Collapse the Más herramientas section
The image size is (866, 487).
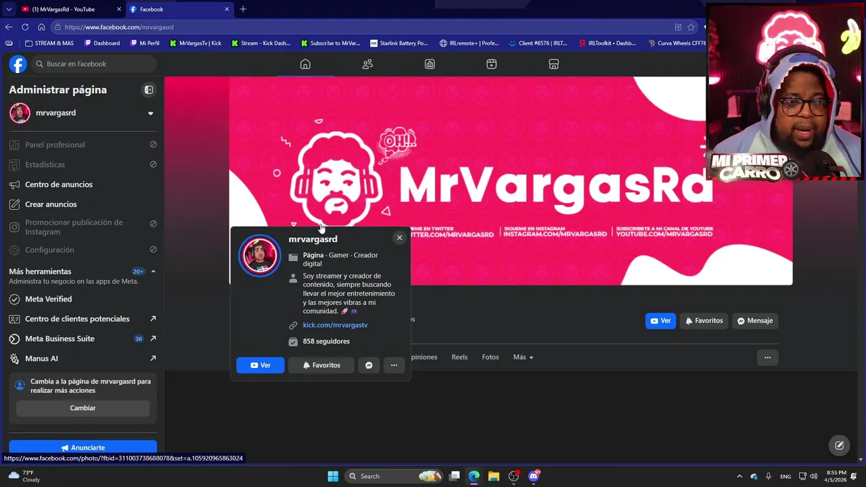point(153,271)
